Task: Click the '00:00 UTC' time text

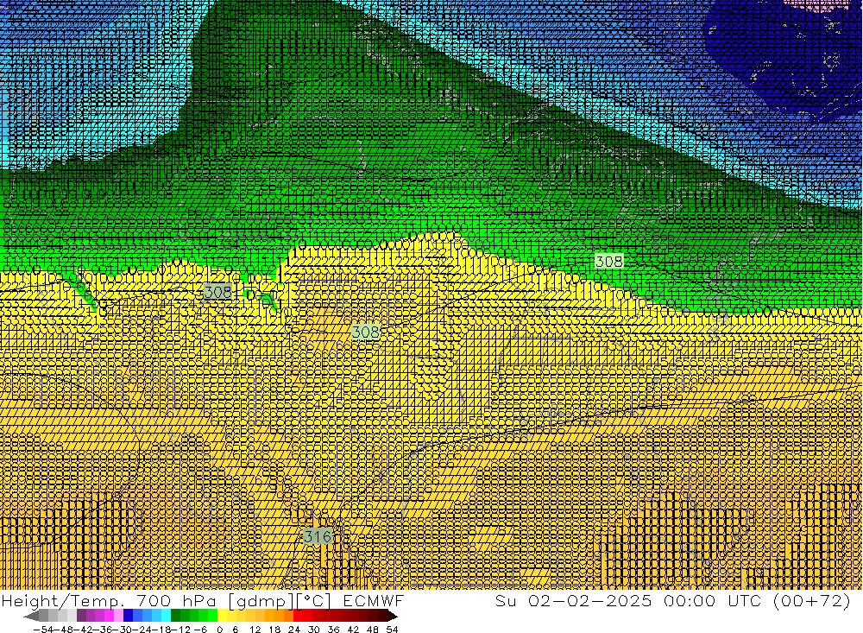Action: click(x=712, y=600)
